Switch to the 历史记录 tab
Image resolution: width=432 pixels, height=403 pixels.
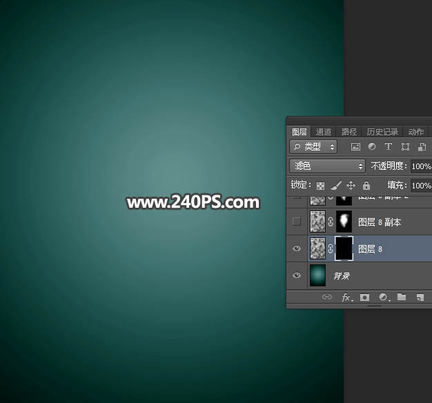[x=382, y=132]
